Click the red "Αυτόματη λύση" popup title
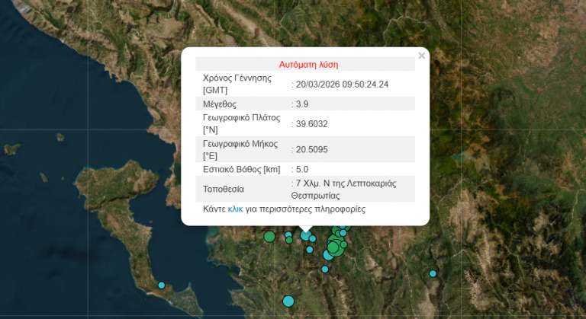This screenshot has height=319, width=586. 308,65
